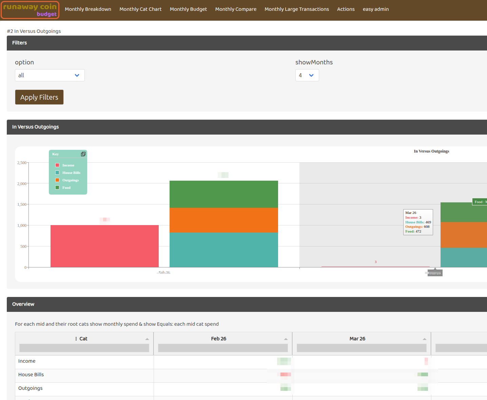Click the Feb 26 green Food bar segment
Image resolution: width=487 pixels, height=400 pixels.
[x=224, y=194]
